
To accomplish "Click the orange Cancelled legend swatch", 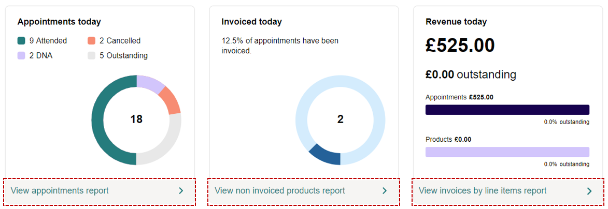I will point(91,41).
